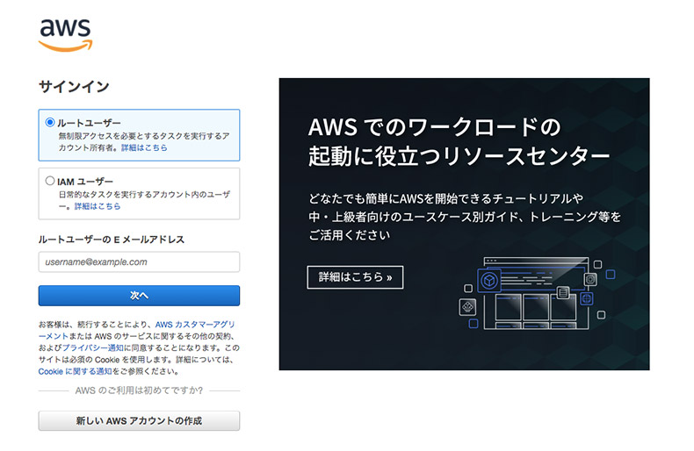The height and width of the screenshot is (451, 694).
Task: Open 詳細はこちら link under ルートユーザー
Action: (x=144, y=147)
